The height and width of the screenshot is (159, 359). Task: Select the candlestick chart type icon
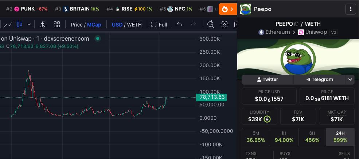tap(19, 24)
